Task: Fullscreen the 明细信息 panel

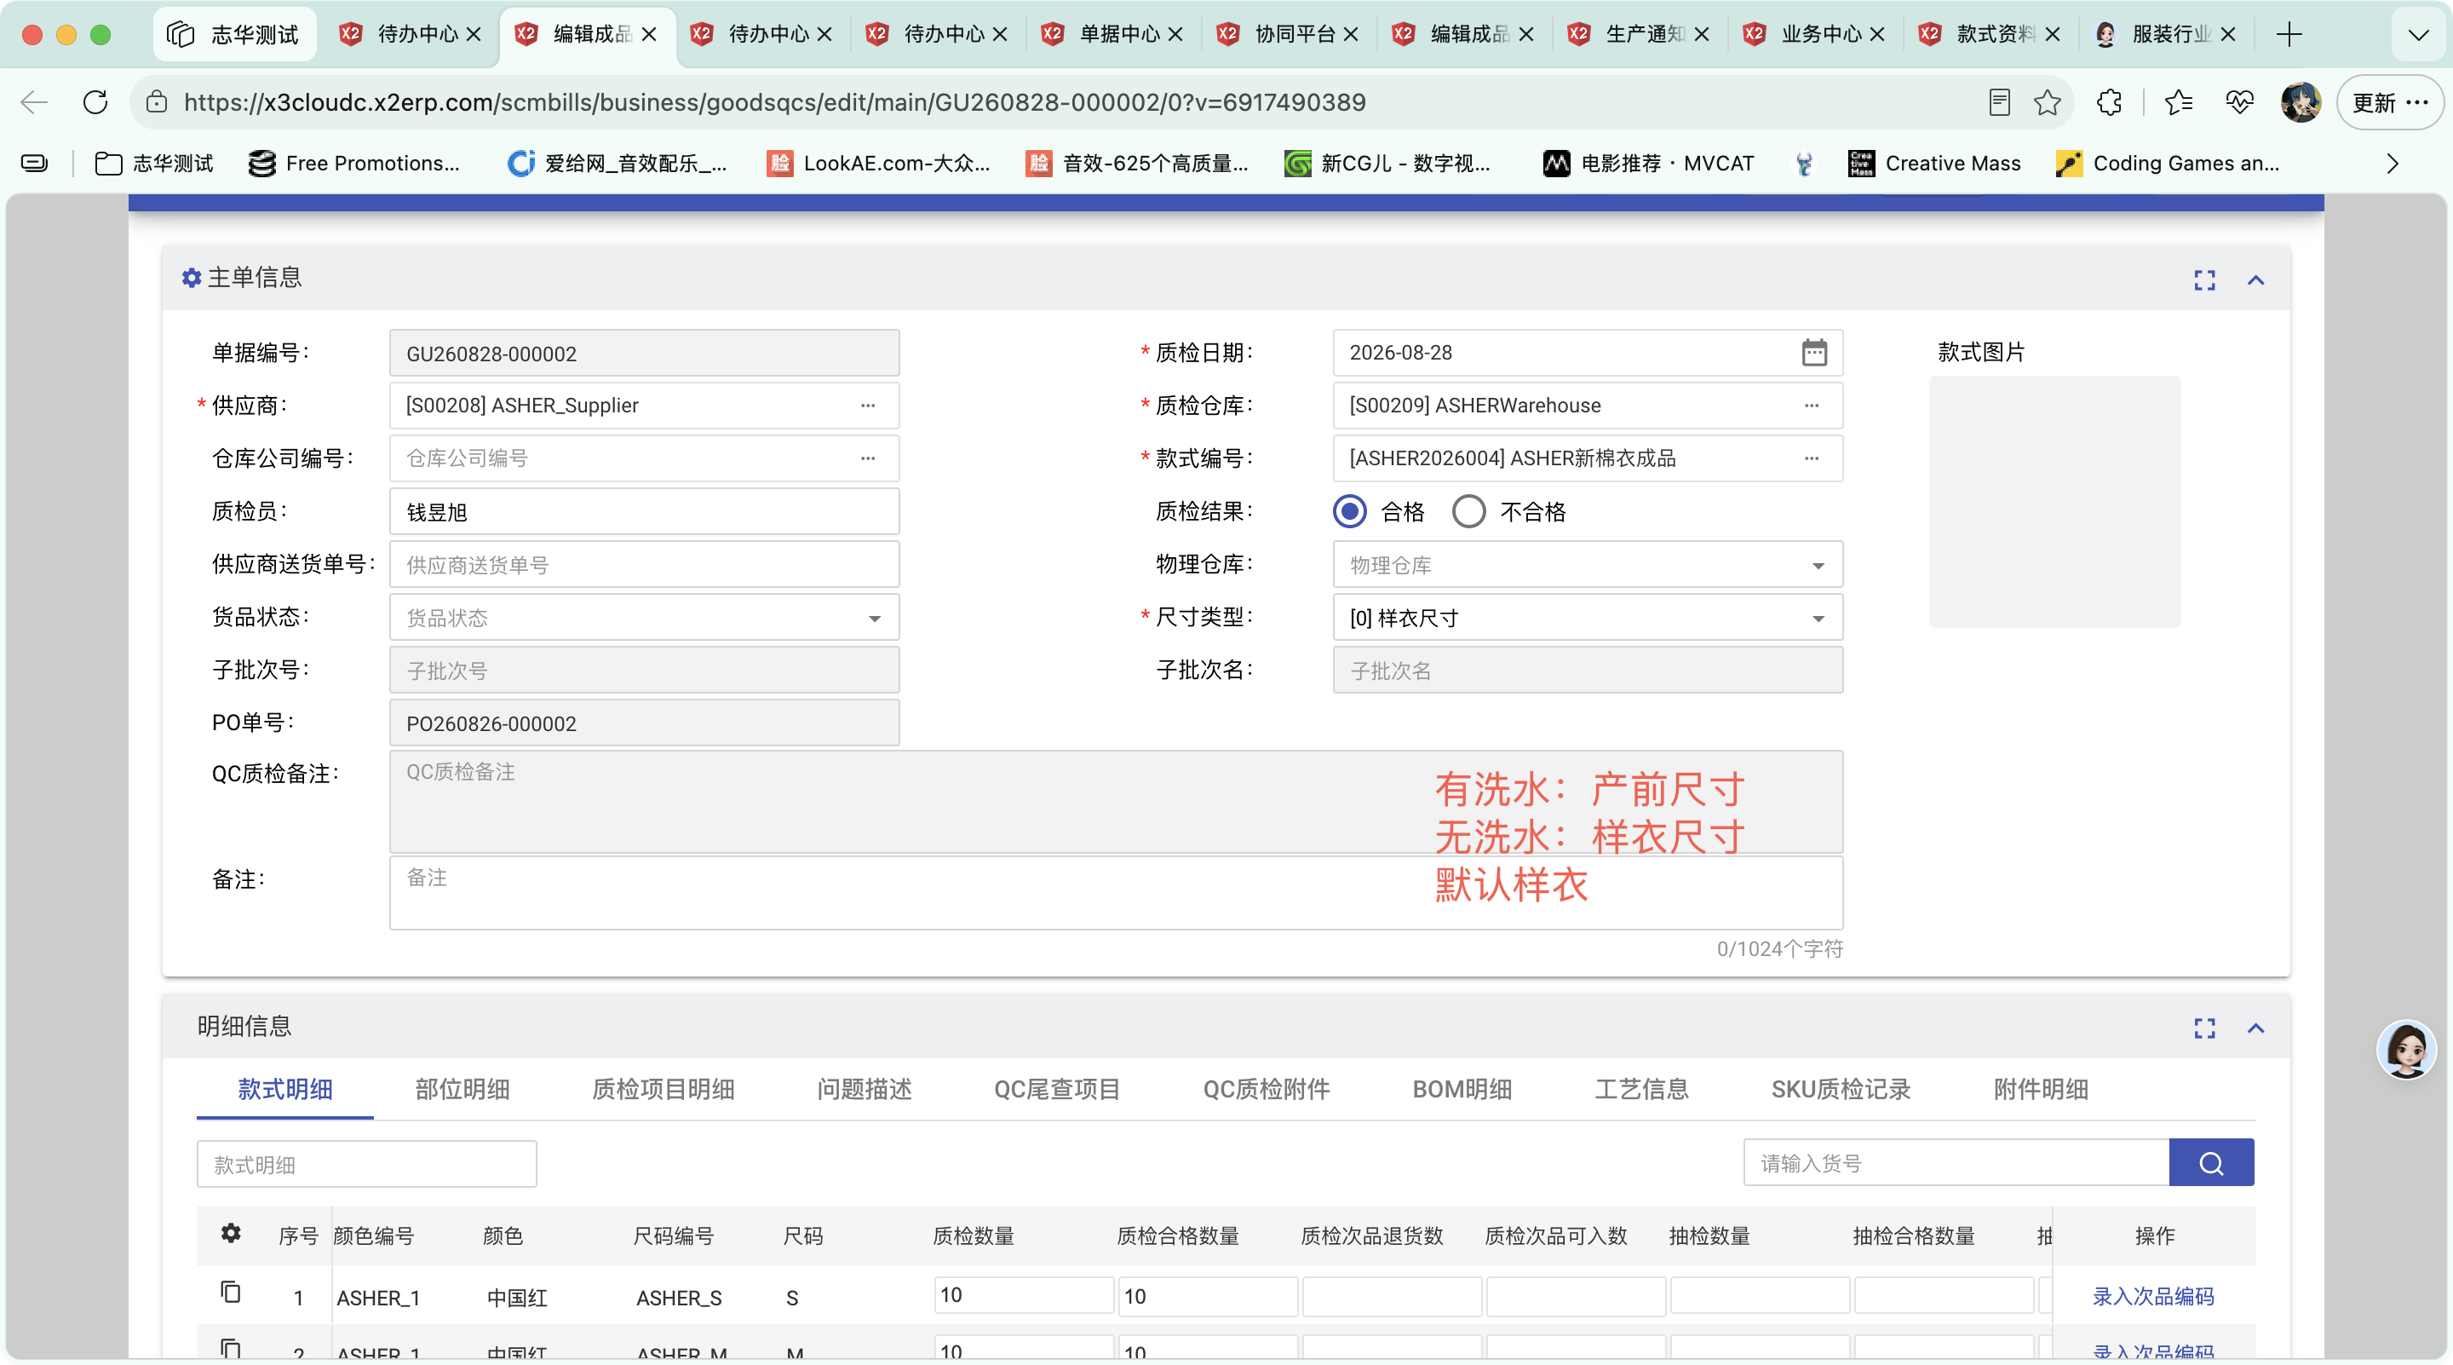Action: point(2203,1028)
